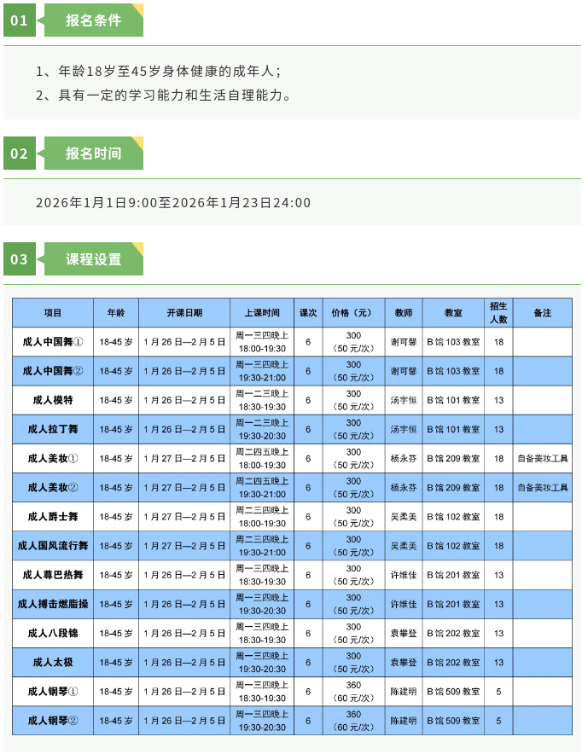Viewport: 588px width, 754px height.
Task: Select the 成人尊巴热舞 course name cell
Action: click(x=53, y=575)
